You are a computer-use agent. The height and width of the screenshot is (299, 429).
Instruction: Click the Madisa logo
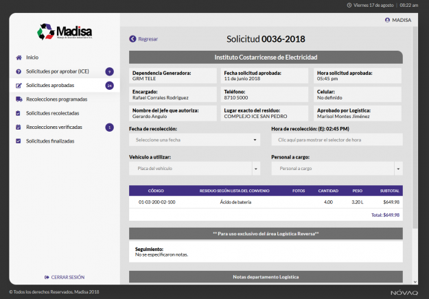click(x=65, y=32)
